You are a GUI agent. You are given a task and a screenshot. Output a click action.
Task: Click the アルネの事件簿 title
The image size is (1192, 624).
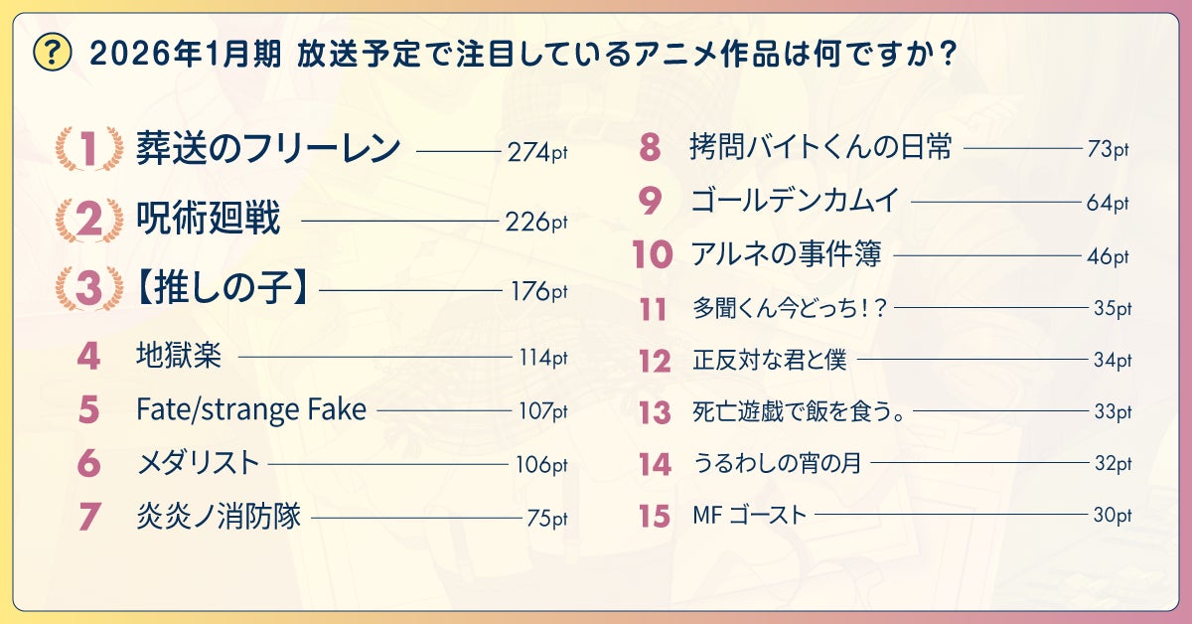coord(786,255)
